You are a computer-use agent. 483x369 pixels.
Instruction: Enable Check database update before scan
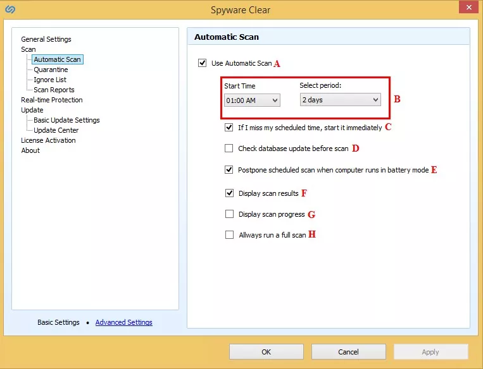(229, 148)
